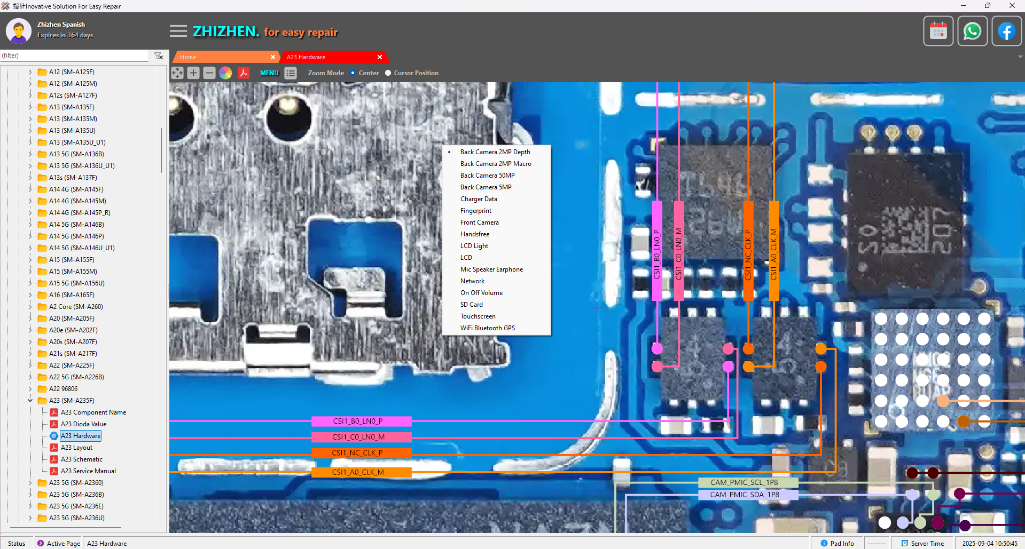
Task: Close the Home tab
Action: click(x=273, y=57)
